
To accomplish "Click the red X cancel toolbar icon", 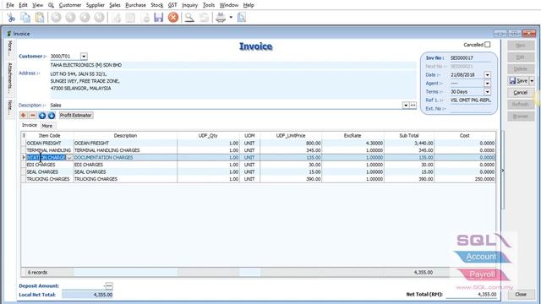I will coord(173,17).
